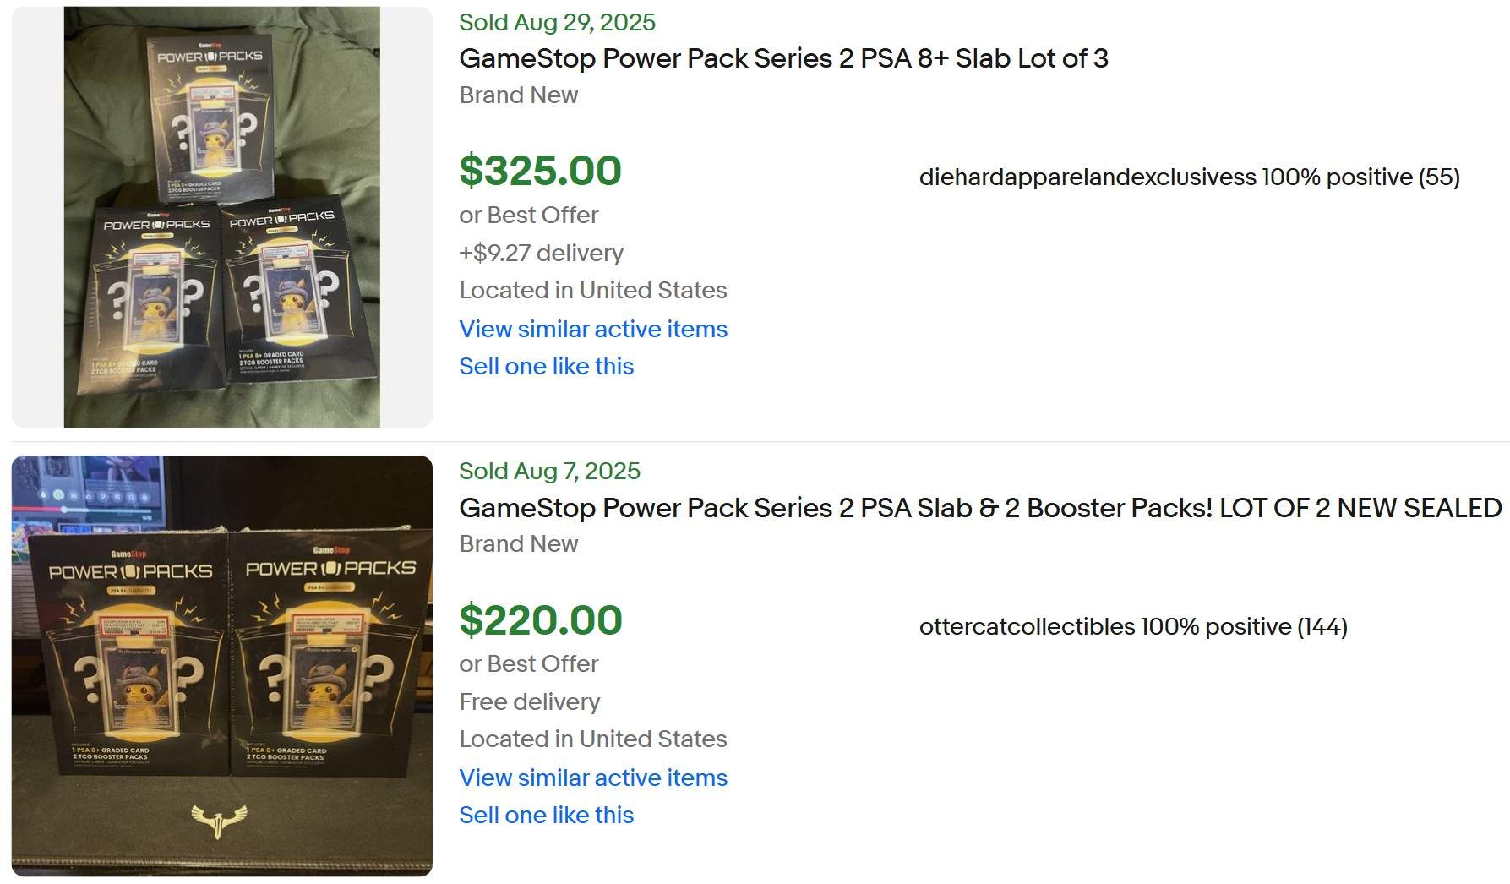The width and height of the screenshot is (1510, 884).
Task: Click the $220.00 sold price
Action: tap(540, 619)
